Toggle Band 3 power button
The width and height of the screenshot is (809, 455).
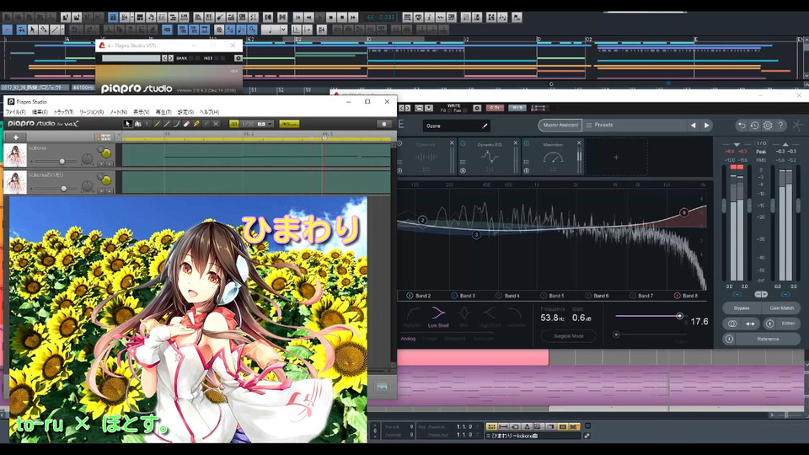click(x=454, y=296)
